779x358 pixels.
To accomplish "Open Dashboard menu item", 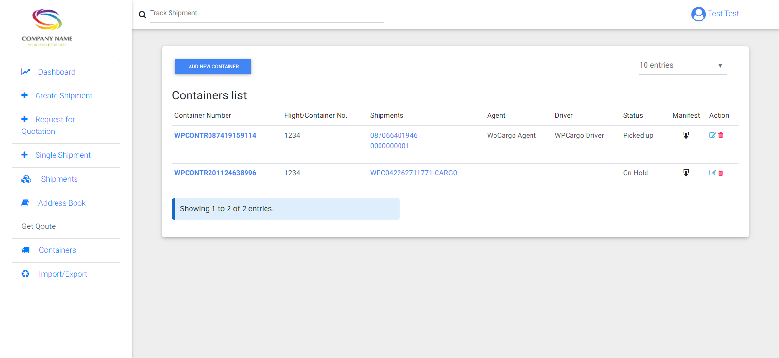I will pyautogui.click(x=57, y=72).
